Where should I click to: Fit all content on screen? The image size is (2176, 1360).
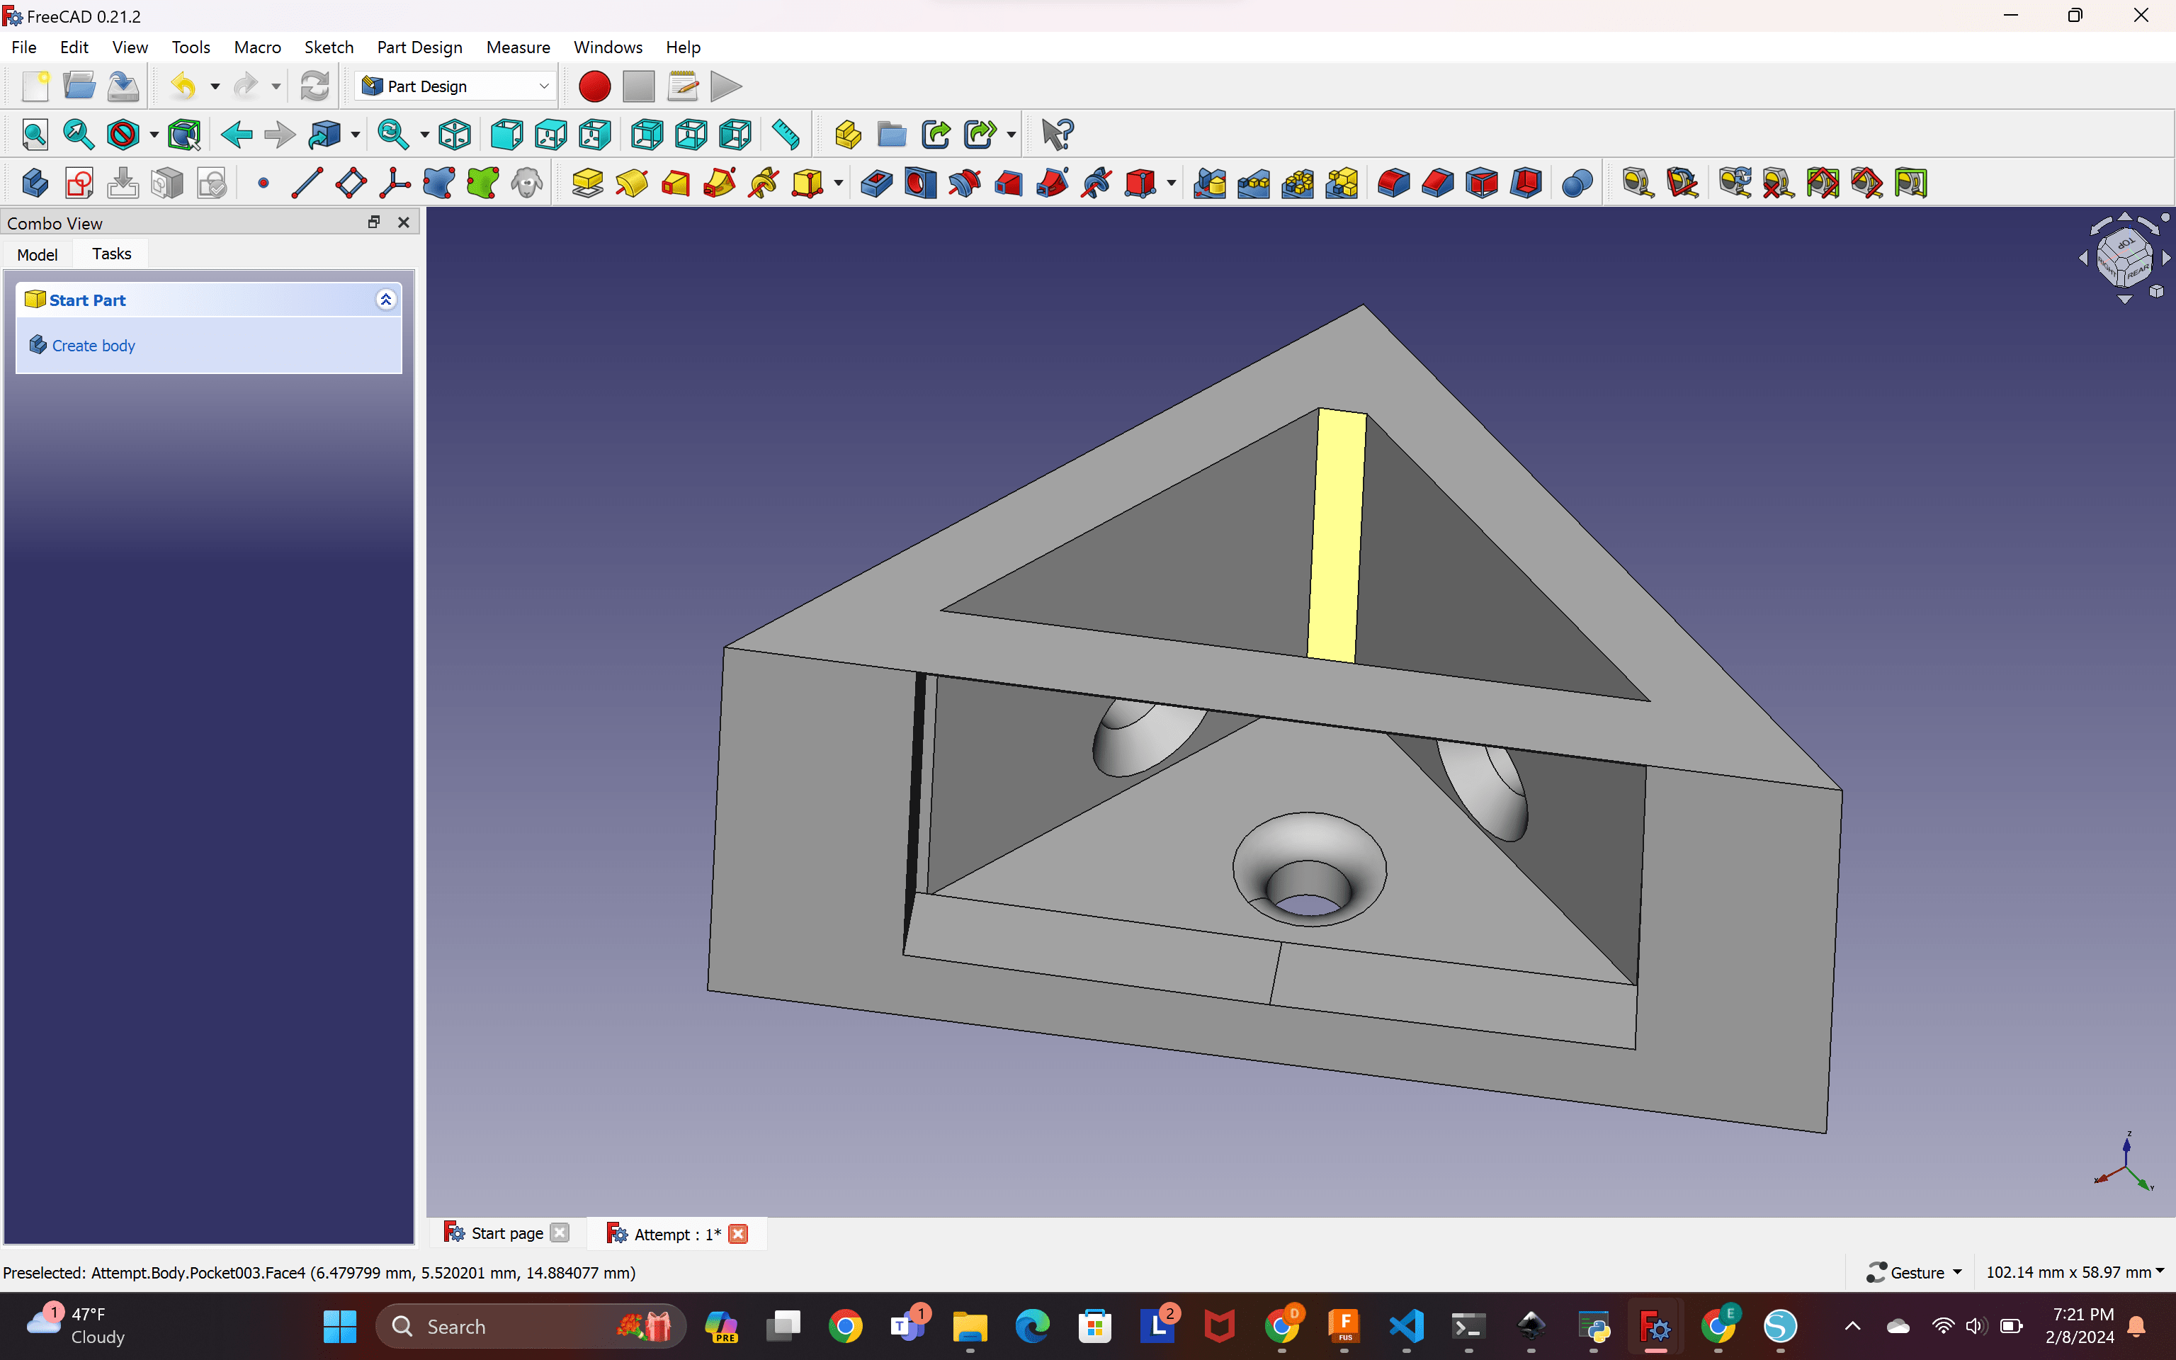pyautogui.click(x=35, y=135)
